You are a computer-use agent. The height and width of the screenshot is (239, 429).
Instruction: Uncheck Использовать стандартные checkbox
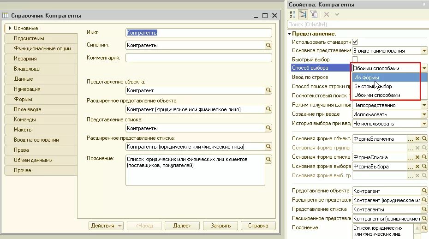click(x=355, y=42)
